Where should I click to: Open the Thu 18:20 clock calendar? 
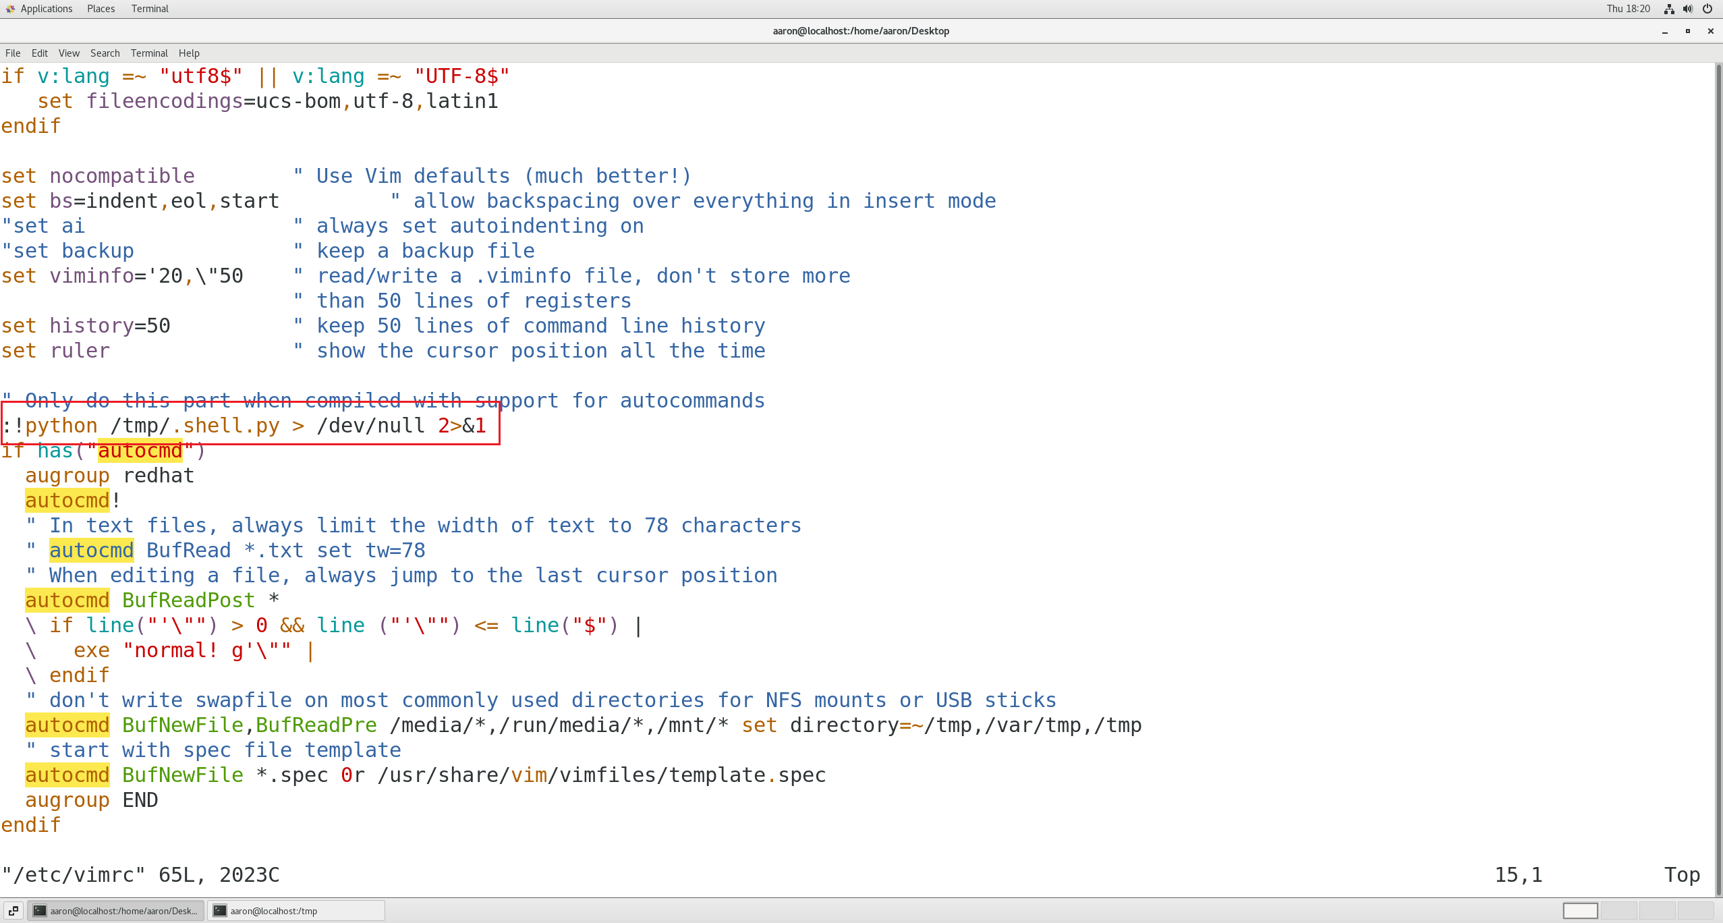[1628, 9]
